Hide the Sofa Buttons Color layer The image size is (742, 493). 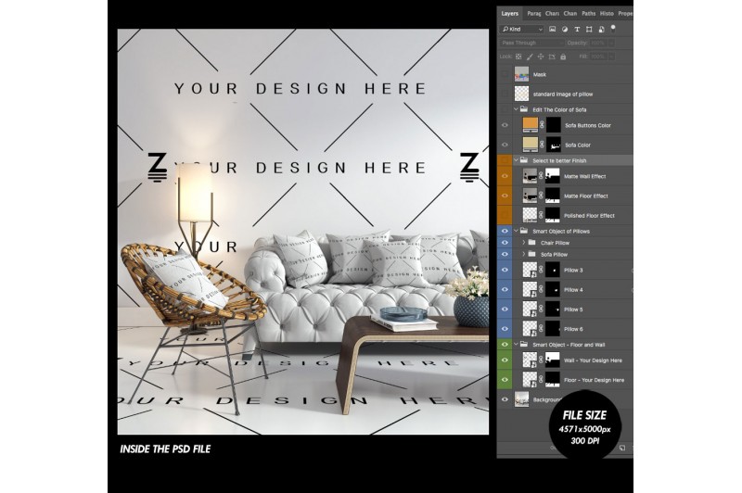pos(505,125)
